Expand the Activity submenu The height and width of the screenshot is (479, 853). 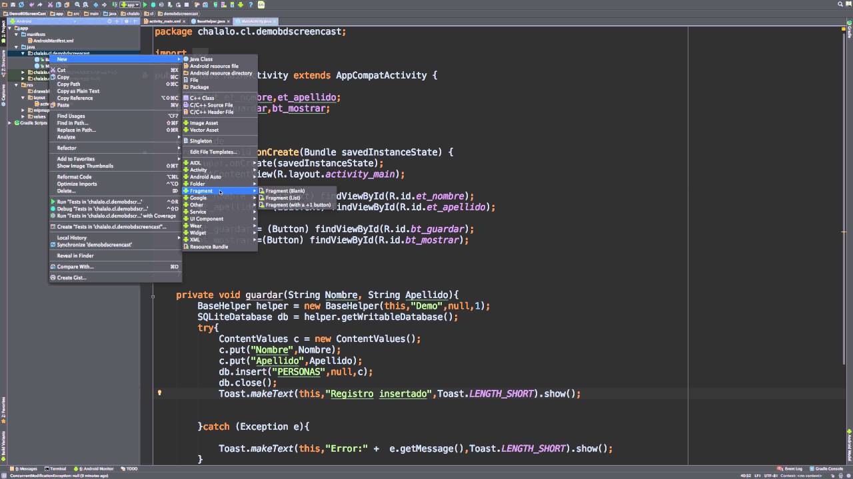[220, 170]
